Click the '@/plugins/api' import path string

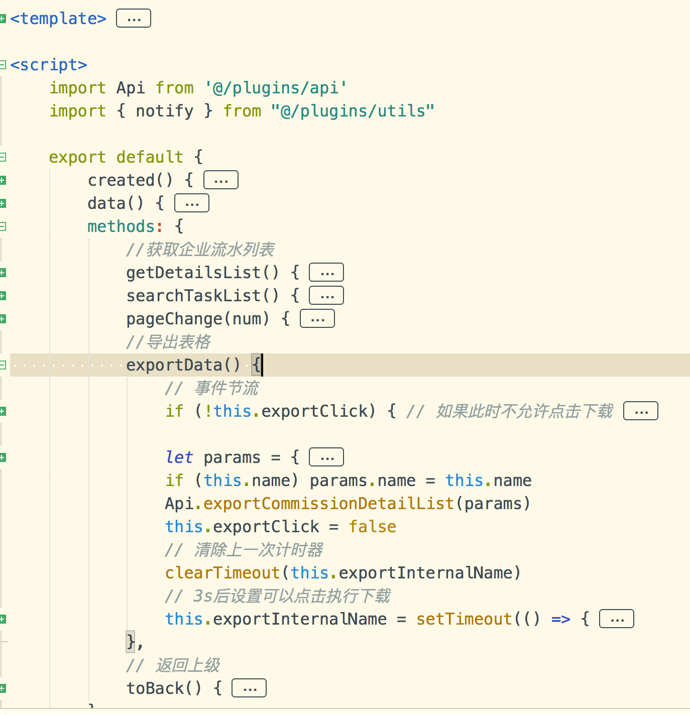276,88
